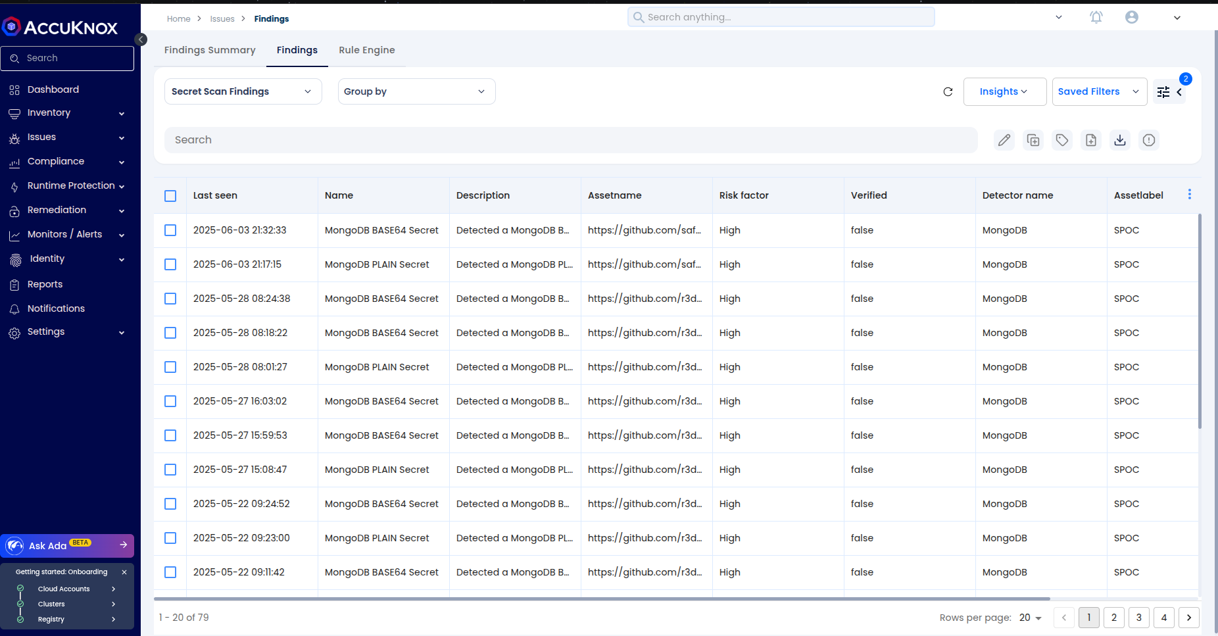Toggle the select-all header checkbox
The width and height of the screenshot is (1218, 636).
pos(170,196)
